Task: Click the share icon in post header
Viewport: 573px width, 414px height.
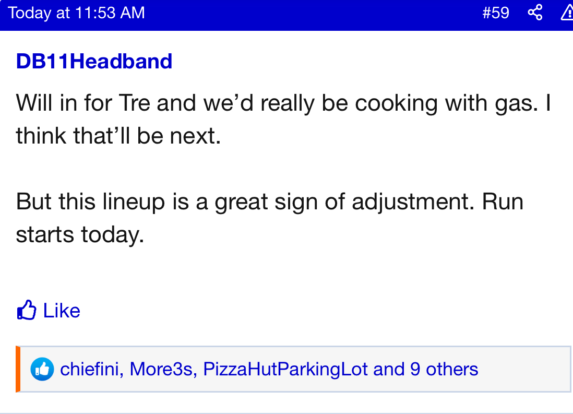Action: coord(535,13)
